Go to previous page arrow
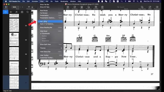 tap(29, 7)
